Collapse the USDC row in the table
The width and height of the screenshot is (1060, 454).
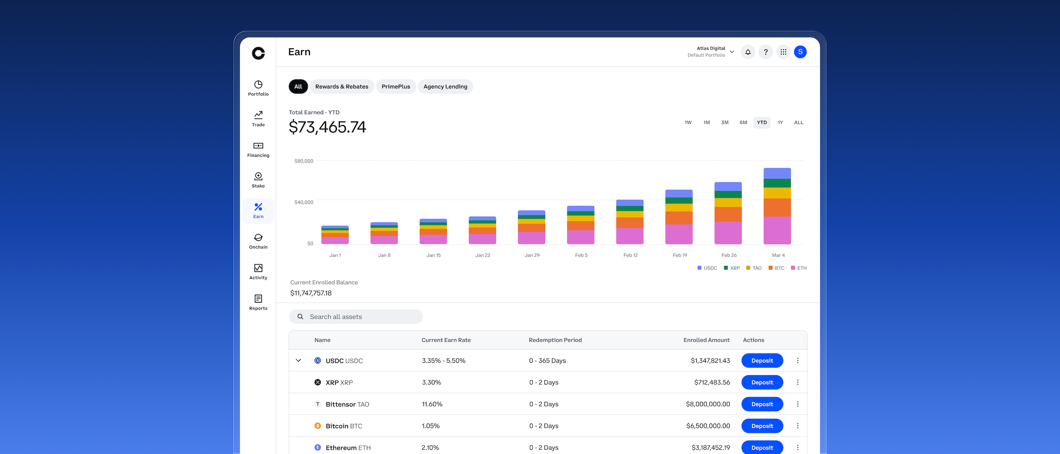[299, 360]
